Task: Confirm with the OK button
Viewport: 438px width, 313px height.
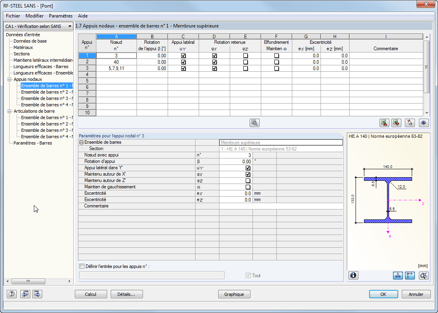Action: [x=383, y=294]
